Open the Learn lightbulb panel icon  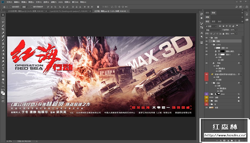coord(247,14)
